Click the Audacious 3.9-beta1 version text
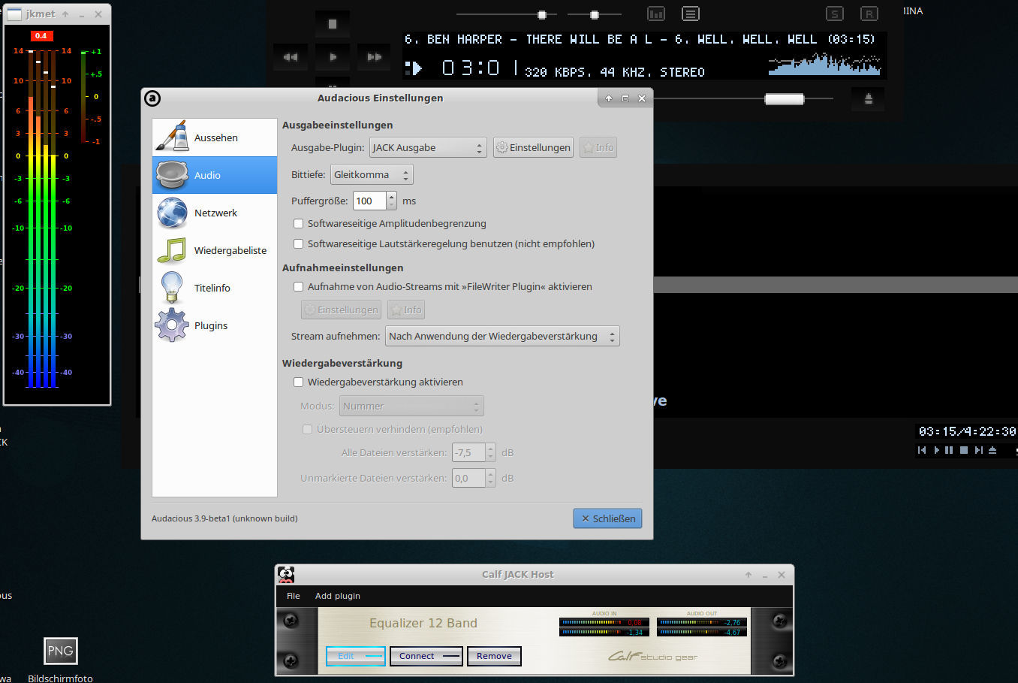1018x683 pixels. click(x=224, y=518)
